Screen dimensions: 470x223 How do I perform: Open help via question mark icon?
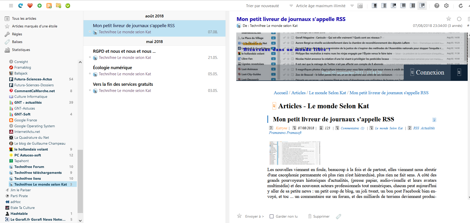[x=437, y=6]
